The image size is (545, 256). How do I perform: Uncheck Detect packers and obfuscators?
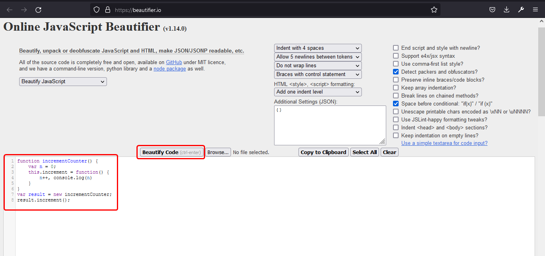click(396, 72)
